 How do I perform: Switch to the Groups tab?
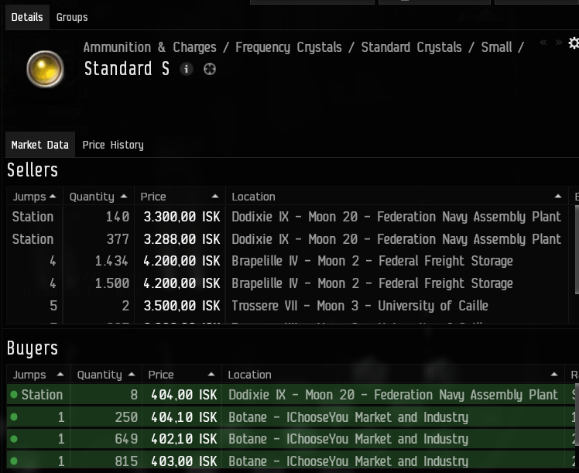pos(72,17)
